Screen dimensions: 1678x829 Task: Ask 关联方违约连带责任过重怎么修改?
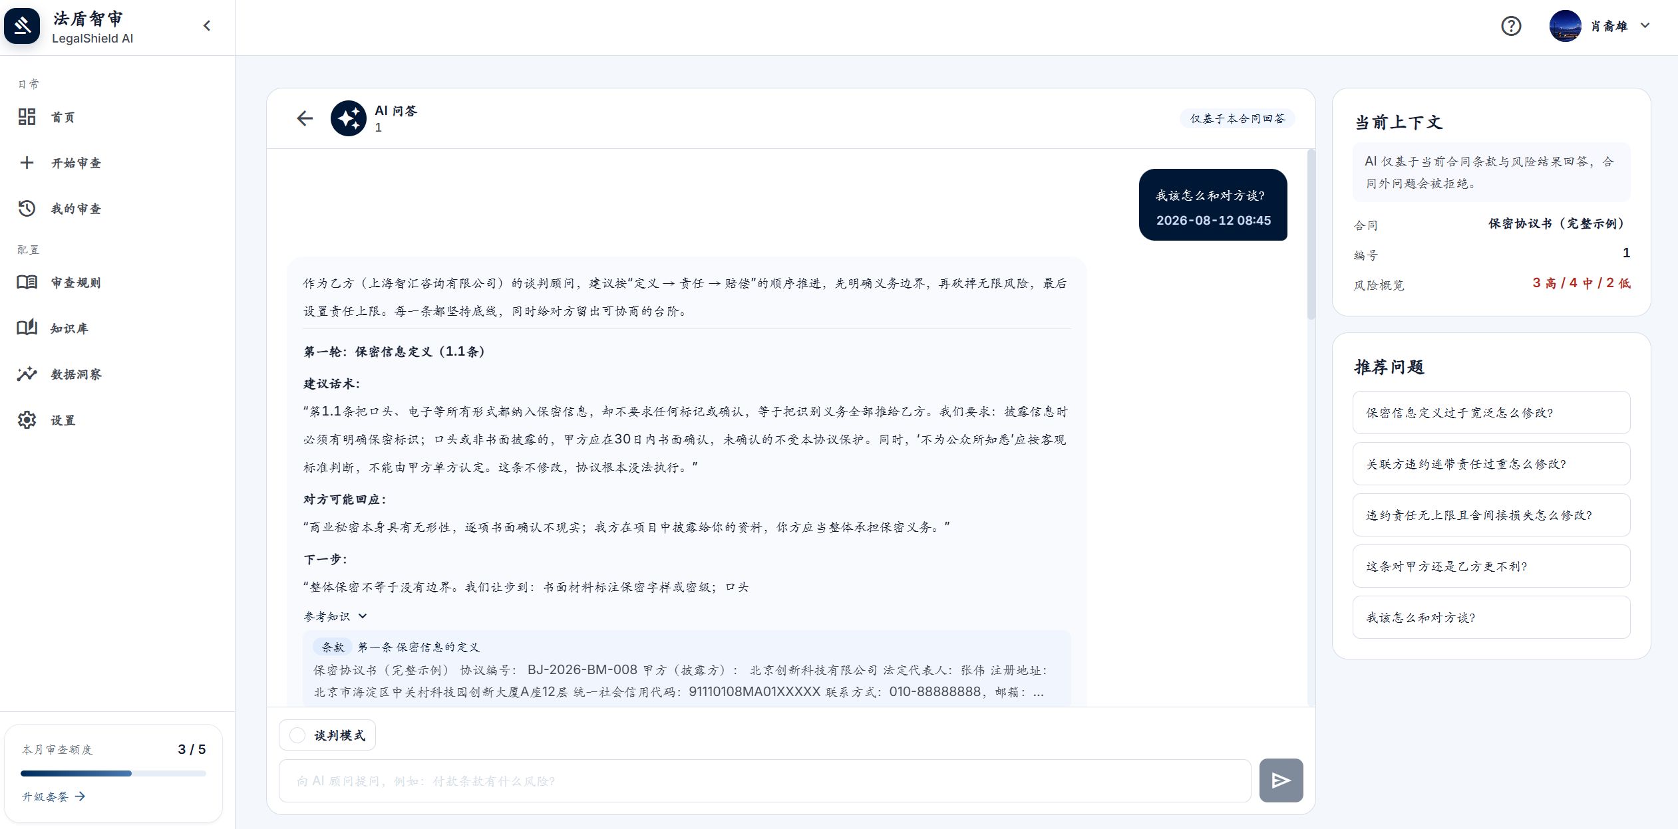[x=1491, y=464]
